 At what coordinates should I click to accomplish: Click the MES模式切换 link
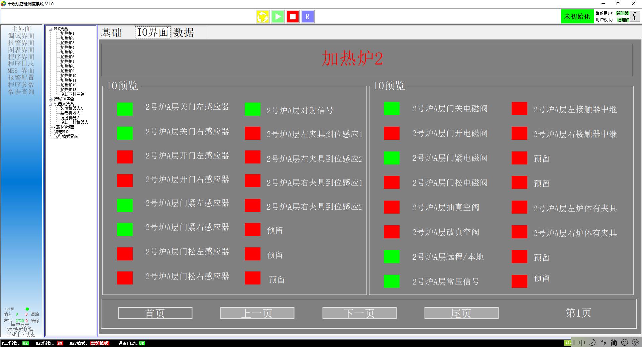click(20, 330)
